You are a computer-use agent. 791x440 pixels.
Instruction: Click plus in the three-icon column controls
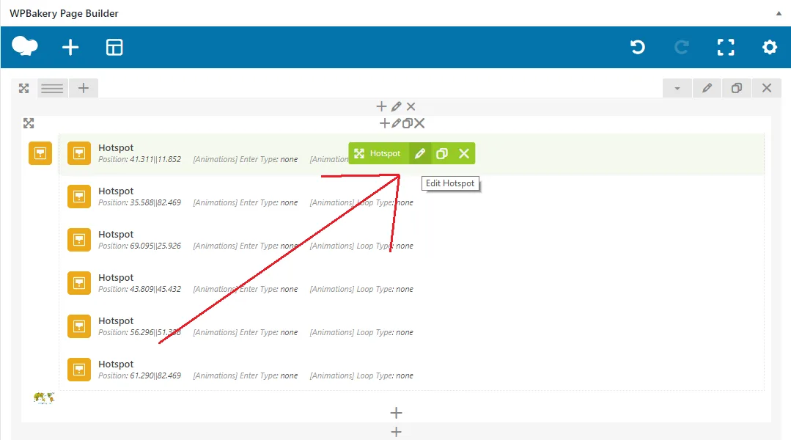[x=381, y=106]
